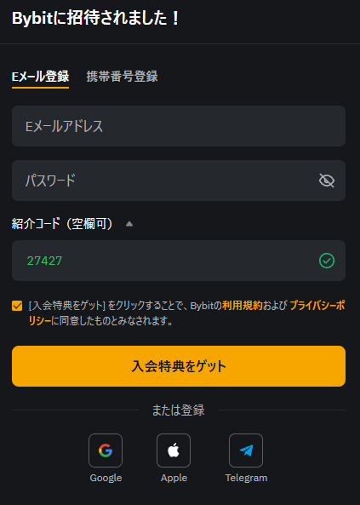Click the green checkmark in referral code field

click(327, 261)
